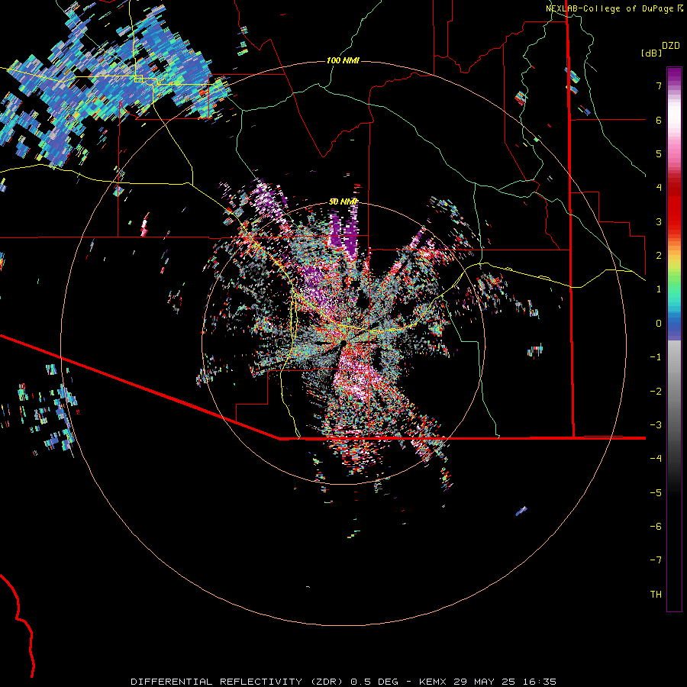This screenshot has width=687, height=687.
Task: Click the 100 NMI range ring label
Action: click(343, 60)
